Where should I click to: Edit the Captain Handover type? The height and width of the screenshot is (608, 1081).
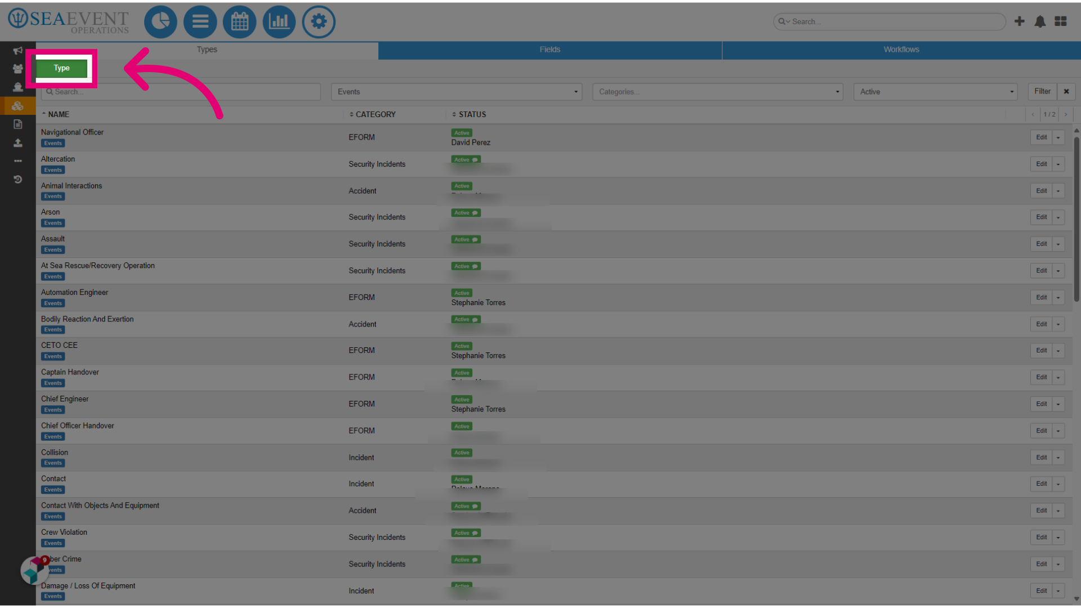coord(1042,378)
